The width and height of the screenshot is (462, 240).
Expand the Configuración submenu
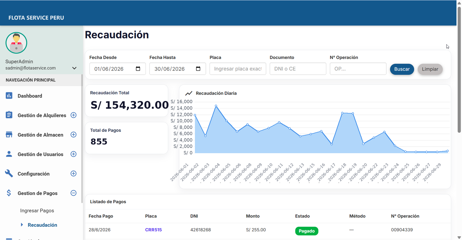(74, 173)
